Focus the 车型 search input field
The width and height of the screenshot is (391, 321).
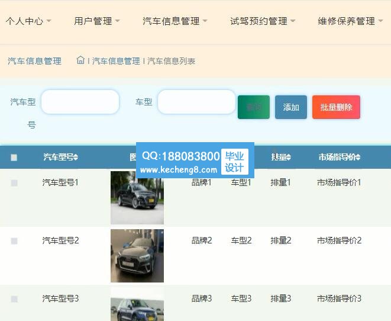(x=196, y=102)
